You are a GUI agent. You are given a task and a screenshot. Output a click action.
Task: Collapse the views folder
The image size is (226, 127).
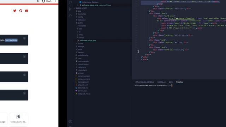coord(81,38)
